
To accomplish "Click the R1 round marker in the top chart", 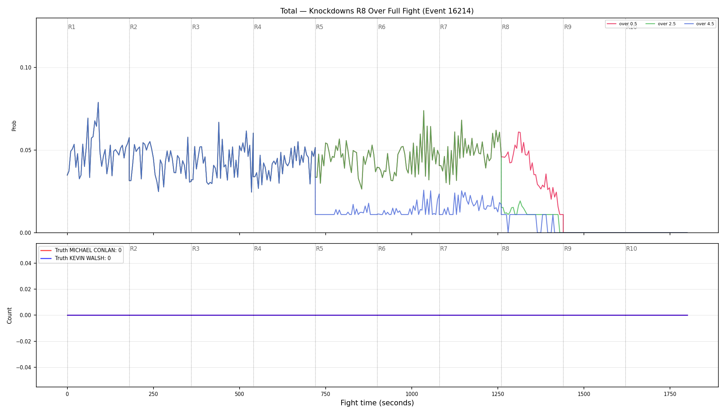I will click(72, 27).
